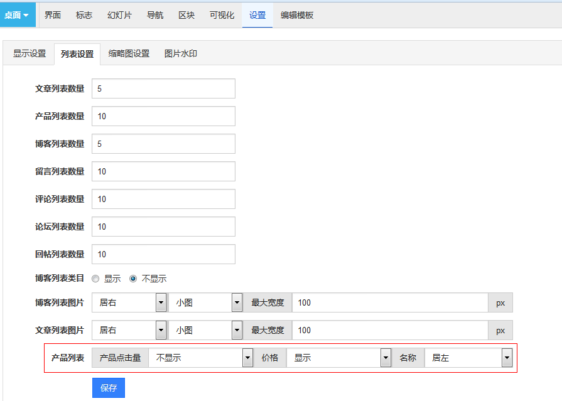The image size is (562, 401).
Task: Open the 桌面 dropdown menu
Action: point(18,15)
